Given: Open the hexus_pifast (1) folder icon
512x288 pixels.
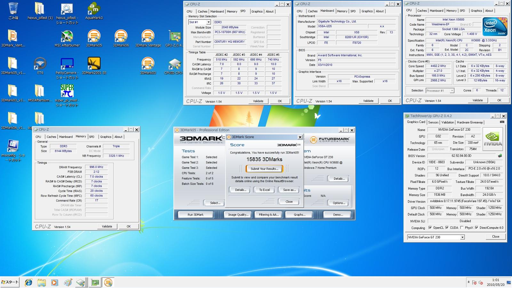Looking at the screenshot, I should (40, 11).
